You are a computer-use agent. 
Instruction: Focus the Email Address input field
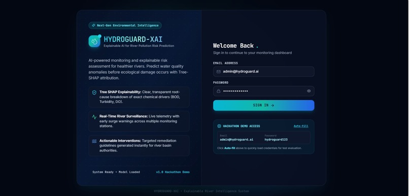point(264,72)
